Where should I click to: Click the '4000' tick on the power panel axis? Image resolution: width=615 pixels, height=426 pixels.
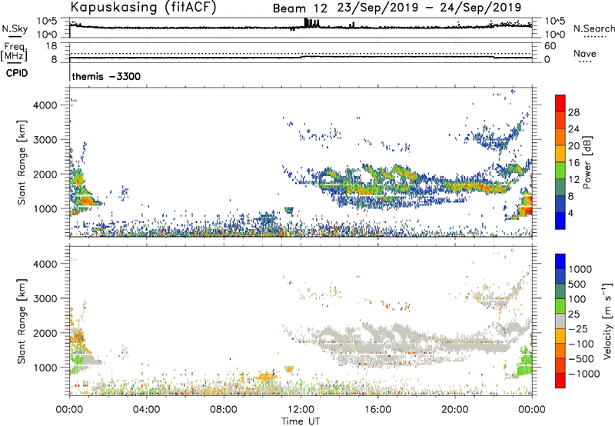(45, 105)
